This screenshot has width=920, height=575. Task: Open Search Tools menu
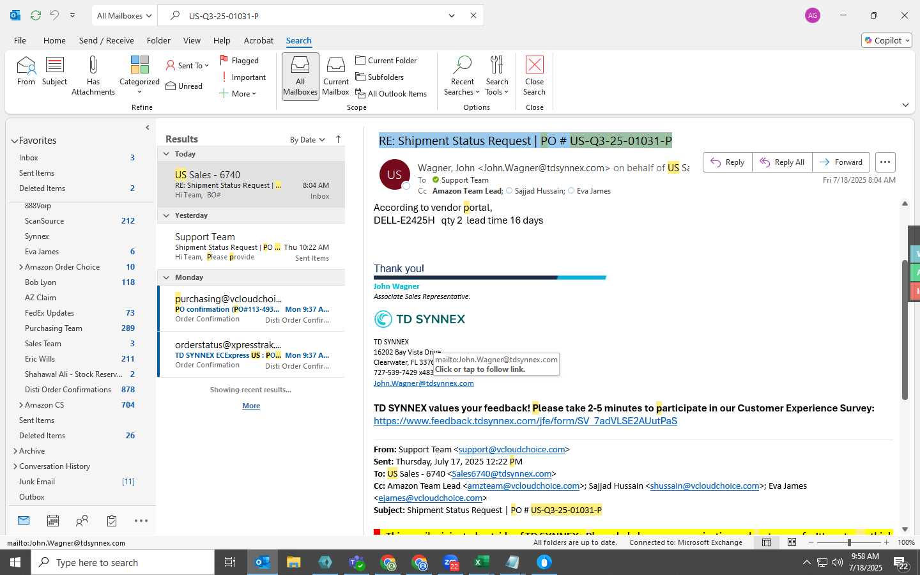pyautogui.click(x=497, y=76)
